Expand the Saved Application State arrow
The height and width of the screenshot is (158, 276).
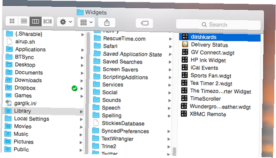click(170, 54)
